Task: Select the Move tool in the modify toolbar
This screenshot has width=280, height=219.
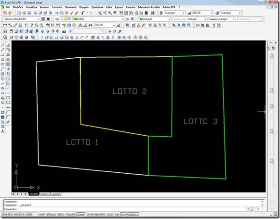Action: point(8,69)
